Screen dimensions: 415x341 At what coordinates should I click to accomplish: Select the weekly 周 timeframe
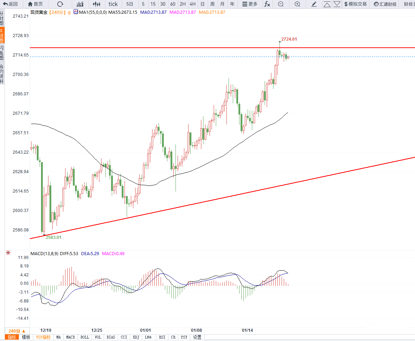[x=212, y=4]
